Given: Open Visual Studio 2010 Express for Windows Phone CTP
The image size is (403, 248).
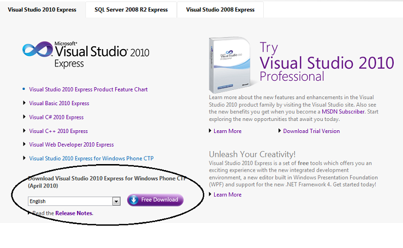Looking at the screenshot, I should (91, 159).
